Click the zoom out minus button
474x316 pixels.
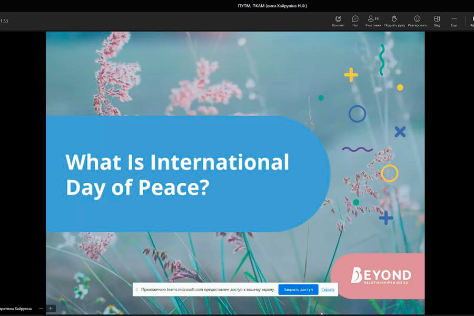[41, 308]
